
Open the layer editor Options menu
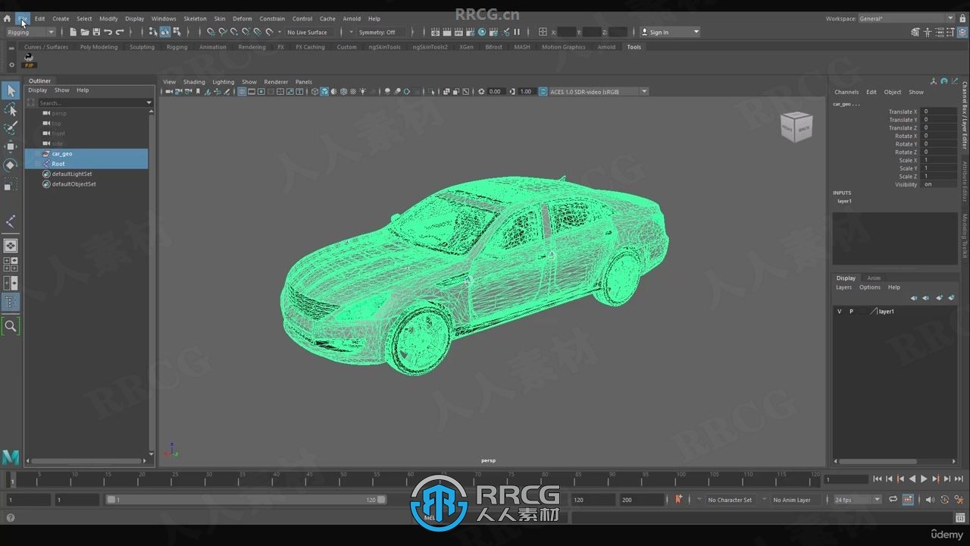pos(870,287)
